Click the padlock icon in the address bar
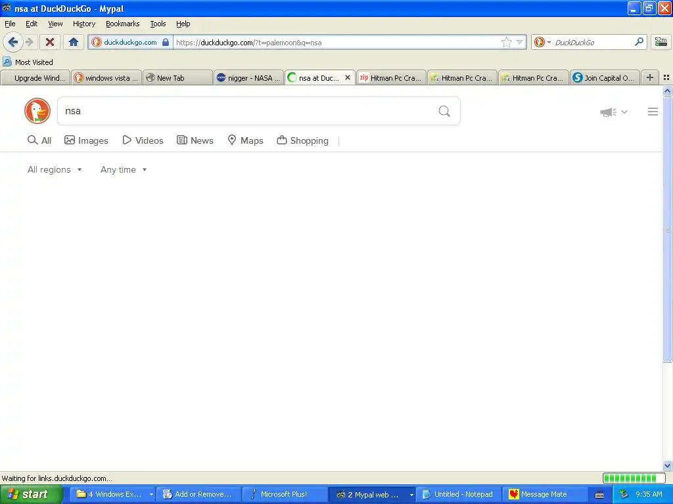Viewport: 673px width, 504px height. [166, 42]
